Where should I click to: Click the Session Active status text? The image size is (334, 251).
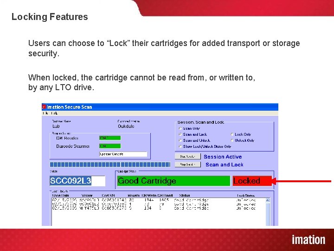pyautogui.click(x=223, y=157)
